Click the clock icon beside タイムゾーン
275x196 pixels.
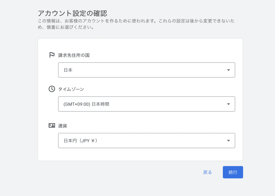pos(52,89)
